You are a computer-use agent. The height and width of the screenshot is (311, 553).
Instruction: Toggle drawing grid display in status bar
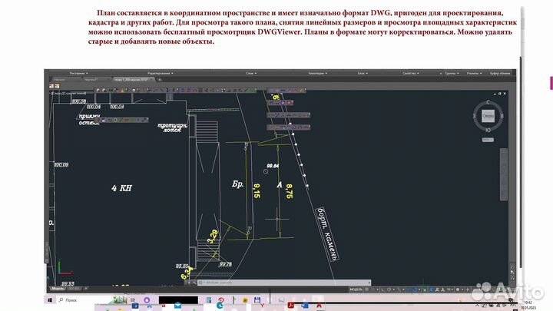click(367, 289)
